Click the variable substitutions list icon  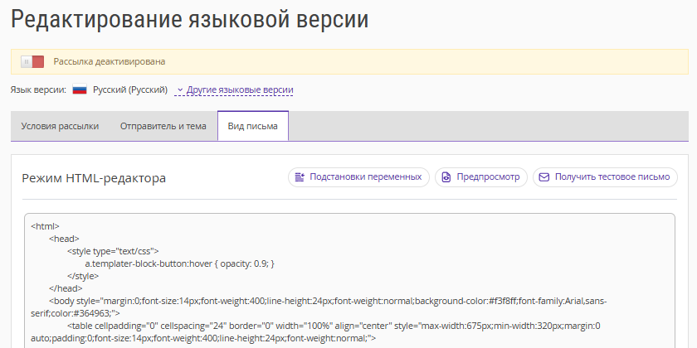coord(300,177)
